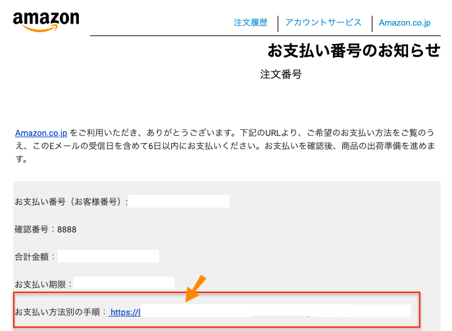The height and width of the screenshot is (331, 452).
Task: Click Amazon.co.jp link in body paragraph
Action: click(x=41, y=133)
